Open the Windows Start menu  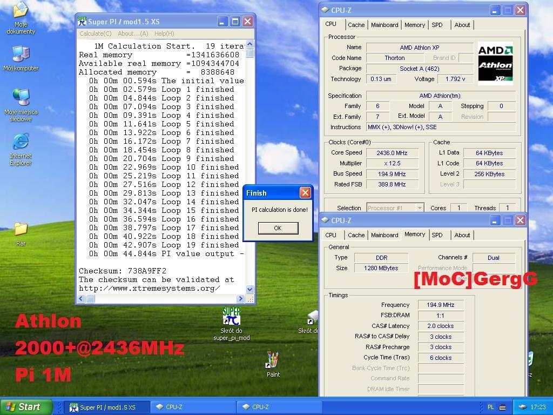(26, 407)
